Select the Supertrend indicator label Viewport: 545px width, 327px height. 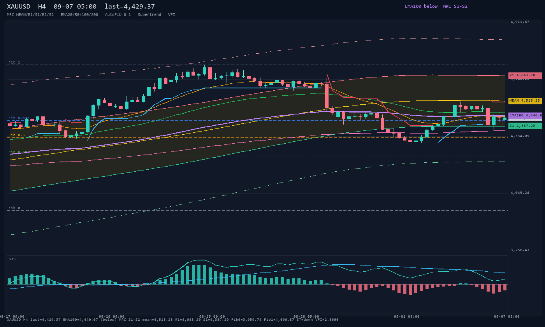pyautogui.click(x=149, y=15)
